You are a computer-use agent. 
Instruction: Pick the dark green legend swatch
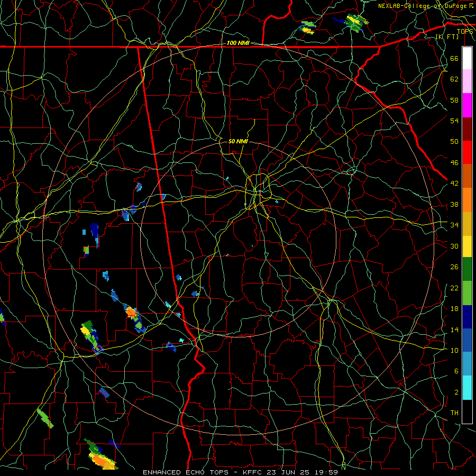coord(467,269)
